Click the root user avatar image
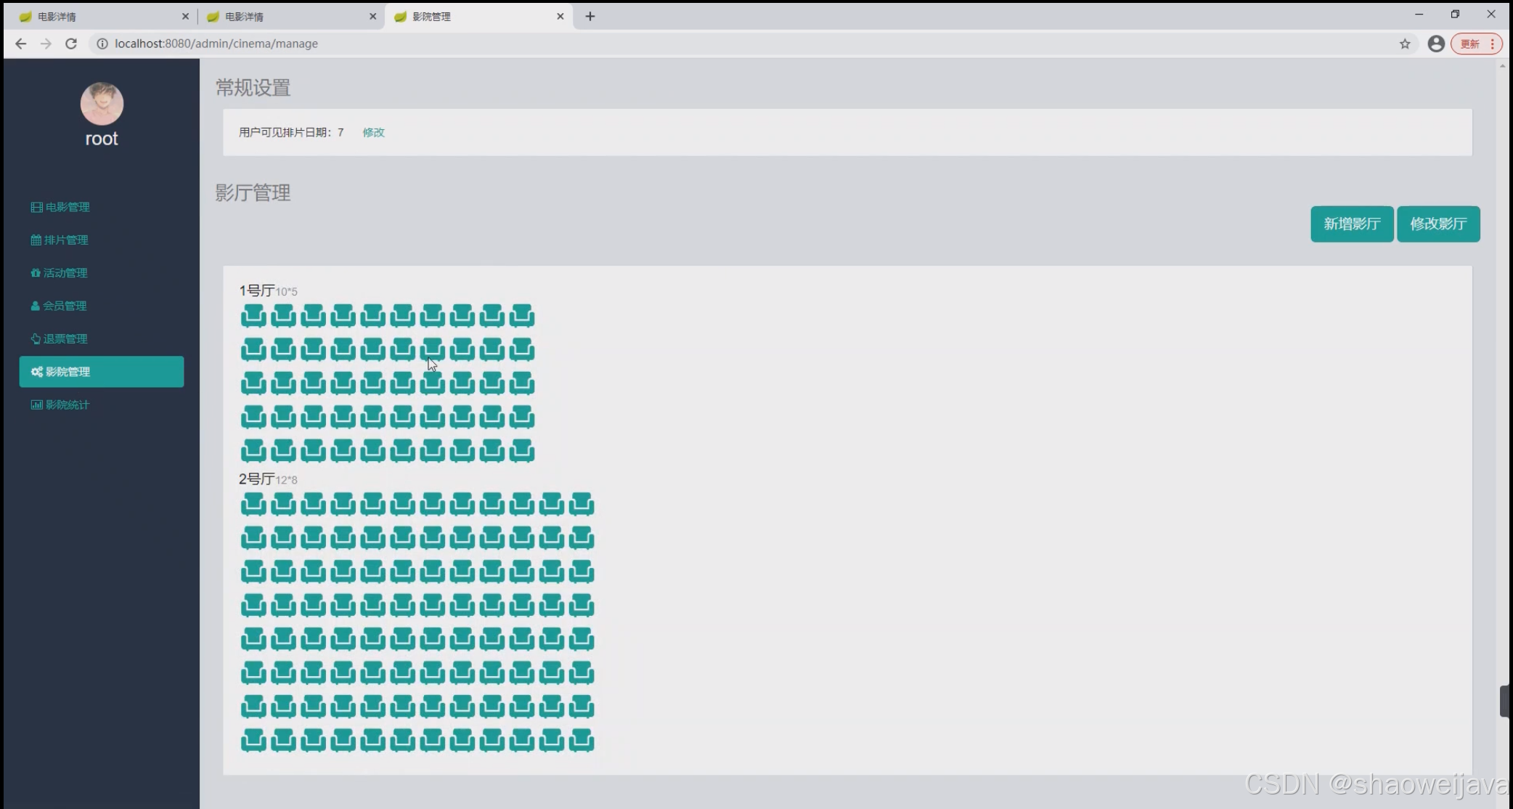The width and height of the screenshot is (1513, 809). coord(102,103)
